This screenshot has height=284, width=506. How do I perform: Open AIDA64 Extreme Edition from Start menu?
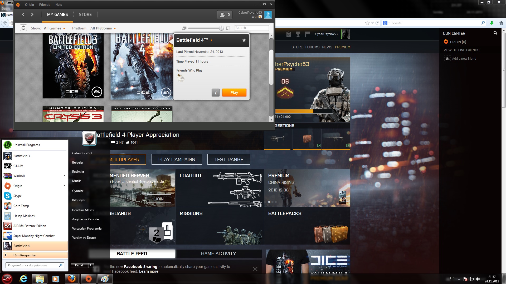pyautogui.click(x=35, y=226)
